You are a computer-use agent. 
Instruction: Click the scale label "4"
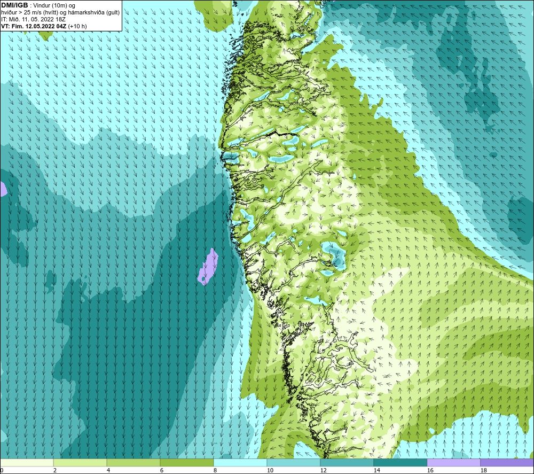108,470
